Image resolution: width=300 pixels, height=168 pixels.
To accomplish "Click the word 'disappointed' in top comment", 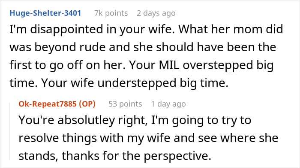I will 66,30.
